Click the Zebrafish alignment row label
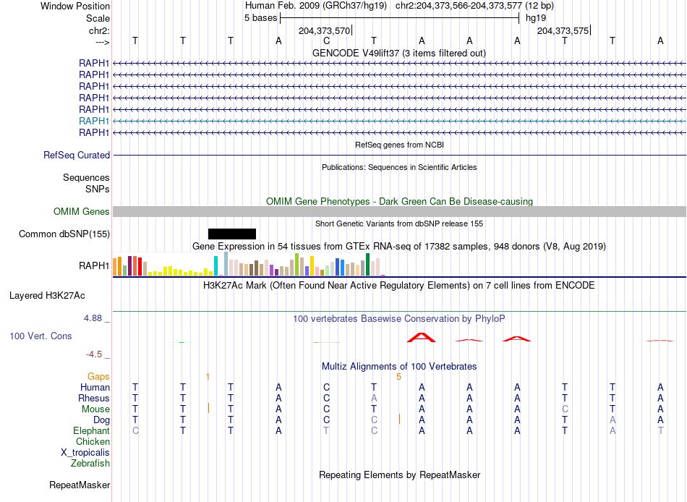687x502 pixels. point(90,464)
